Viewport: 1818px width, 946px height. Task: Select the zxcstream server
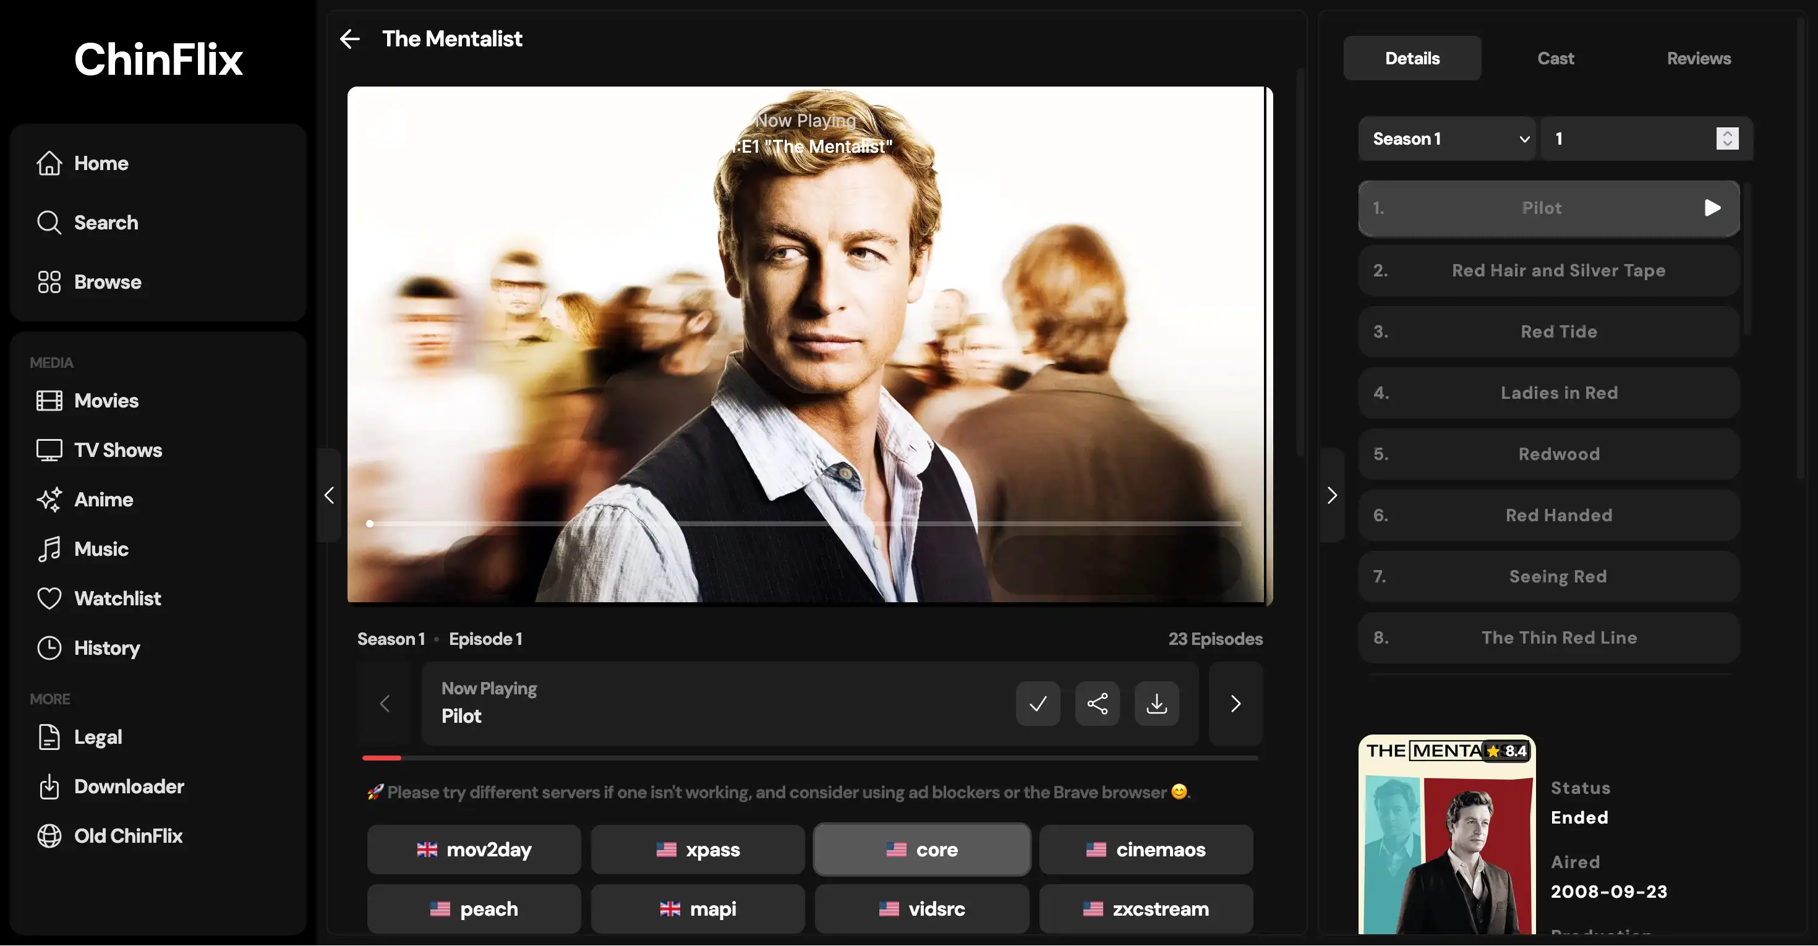1145,909
